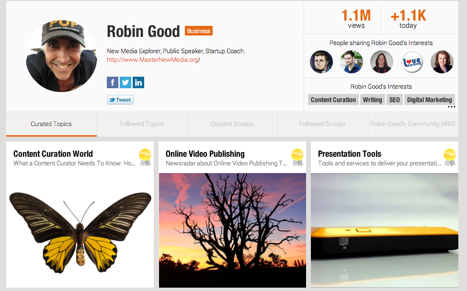Select the SEO interest tag
Viewport: 467px width, 291px height.
(x=395, y=100)
